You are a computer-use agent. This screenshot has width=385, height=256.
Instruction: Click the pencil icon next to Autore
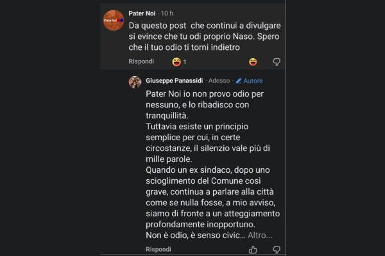(x=239, y=81)
